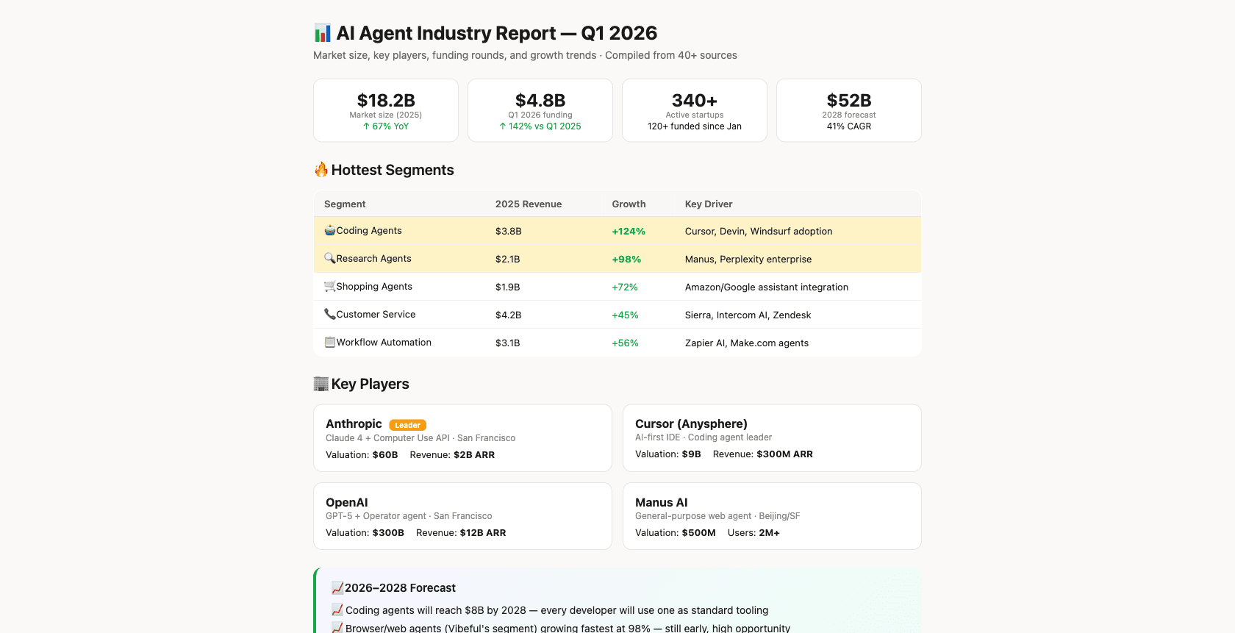This screenshot has height=633, width=1235.
Task: Click 'Amazon/Google assistant integration' key driver
Action: 767,287
